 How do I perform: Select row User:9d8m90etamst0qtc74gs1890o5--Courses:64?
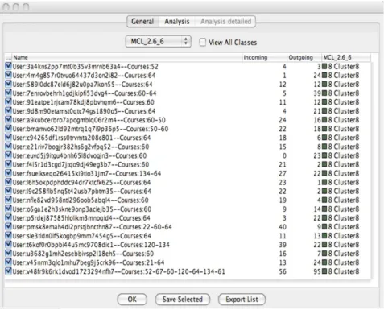pos(188,111)
